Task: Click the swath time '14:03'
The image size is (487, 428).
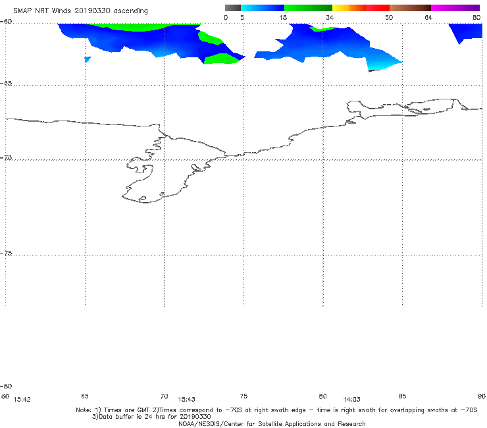Action: 351,400
